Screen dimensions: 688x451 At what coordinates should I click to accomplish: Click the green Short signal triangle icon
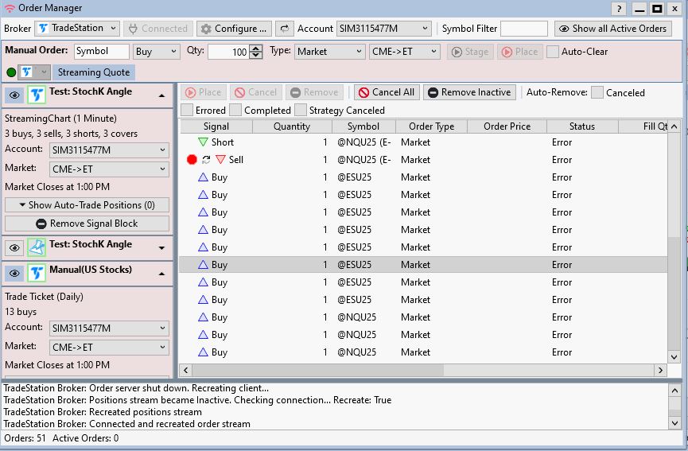coord(203,142)
